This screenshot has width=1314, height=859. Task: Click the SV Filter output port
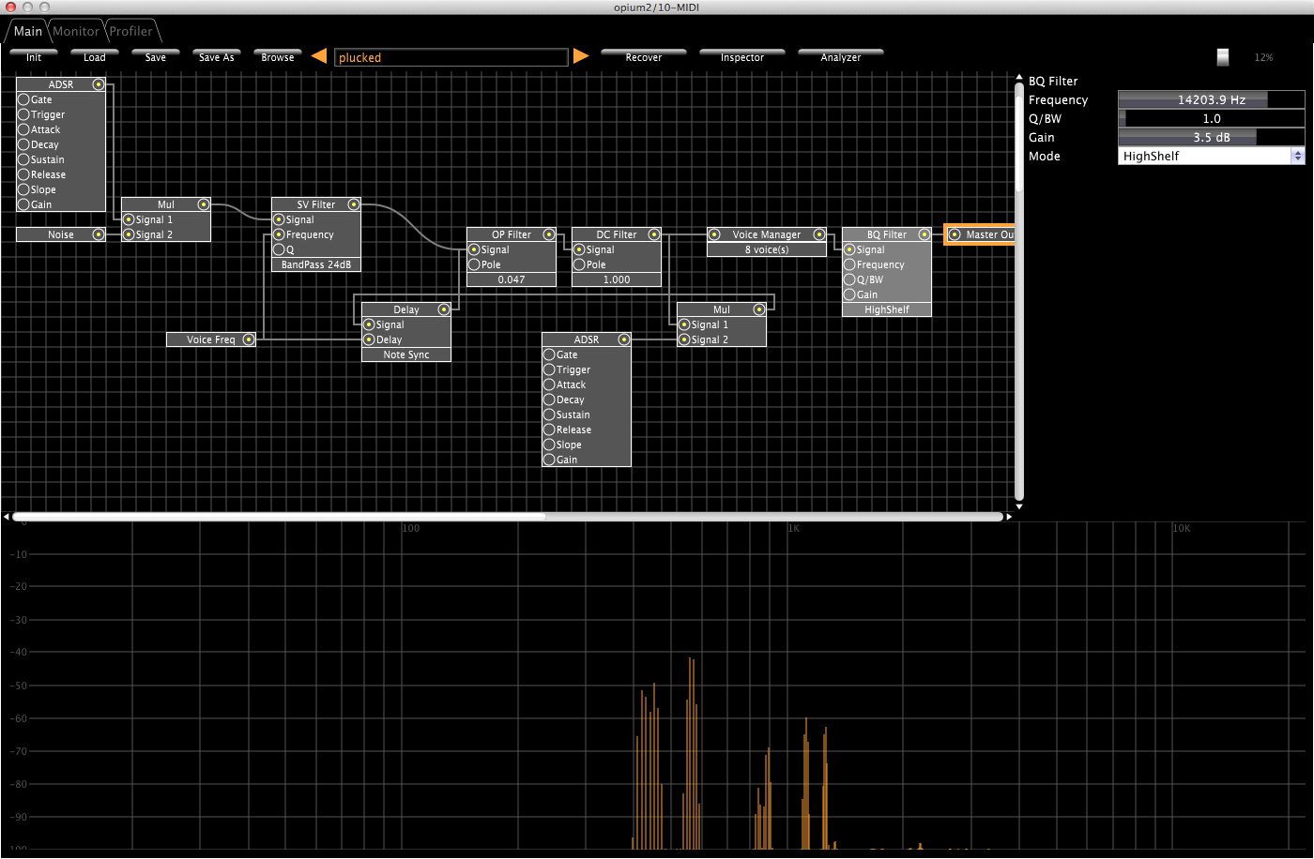pos(353,204)
